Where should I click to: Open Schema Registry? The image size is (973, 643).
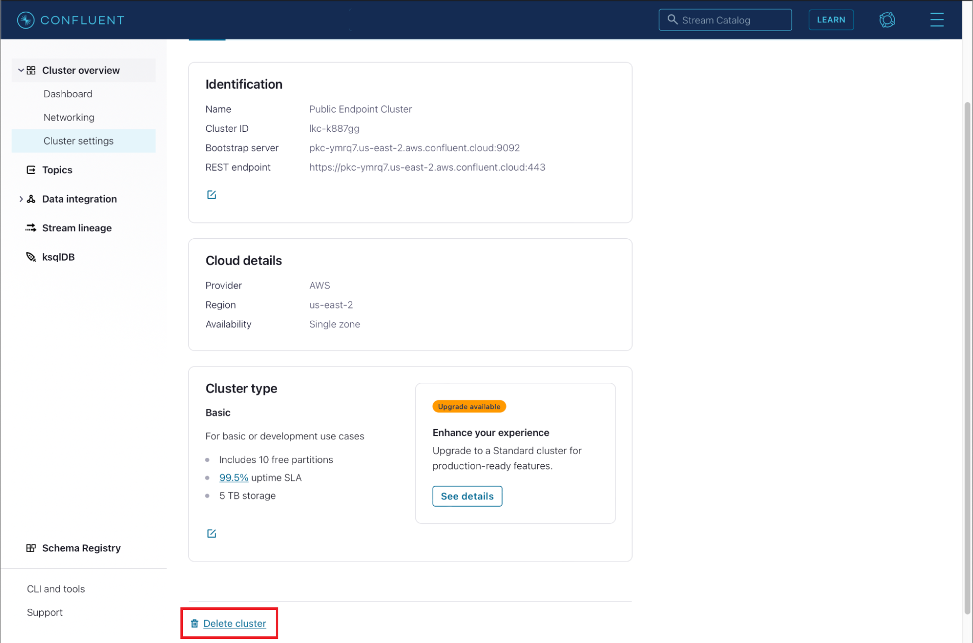click(82, 548)
